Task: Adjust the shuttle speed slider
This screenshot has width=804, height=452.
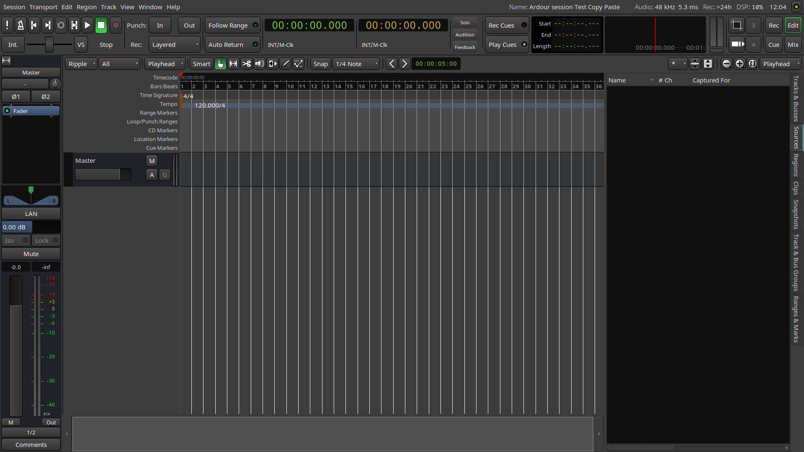Action: (x=49, y=45)
